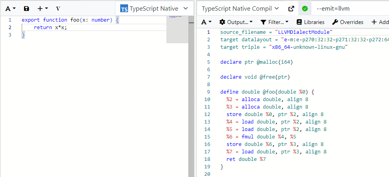Click the green compilation status checkmark
The width and height of the screenshot is (389, 177).
305,9
